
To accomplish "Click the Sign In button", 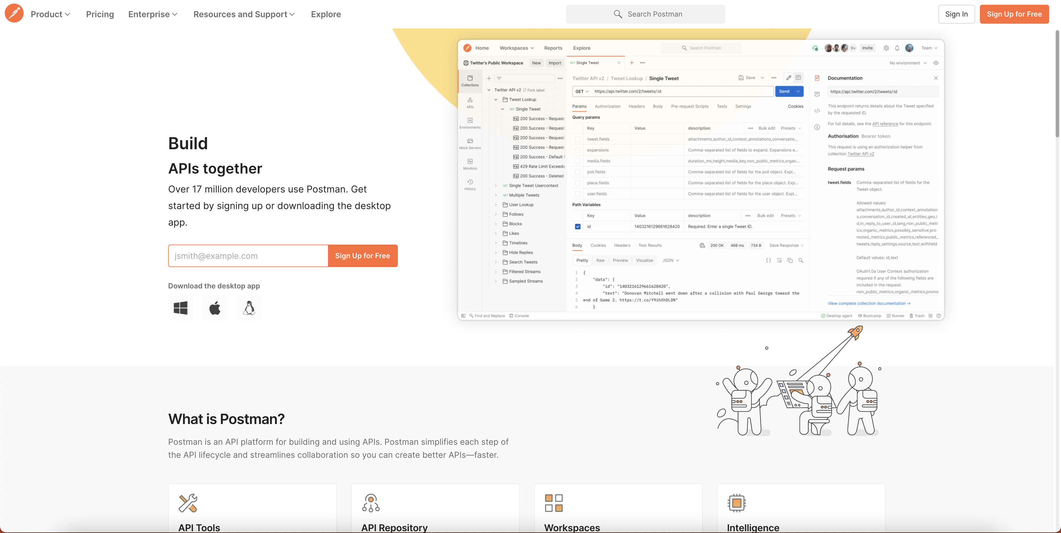I will pyautogui.click(x=956, y=14).
